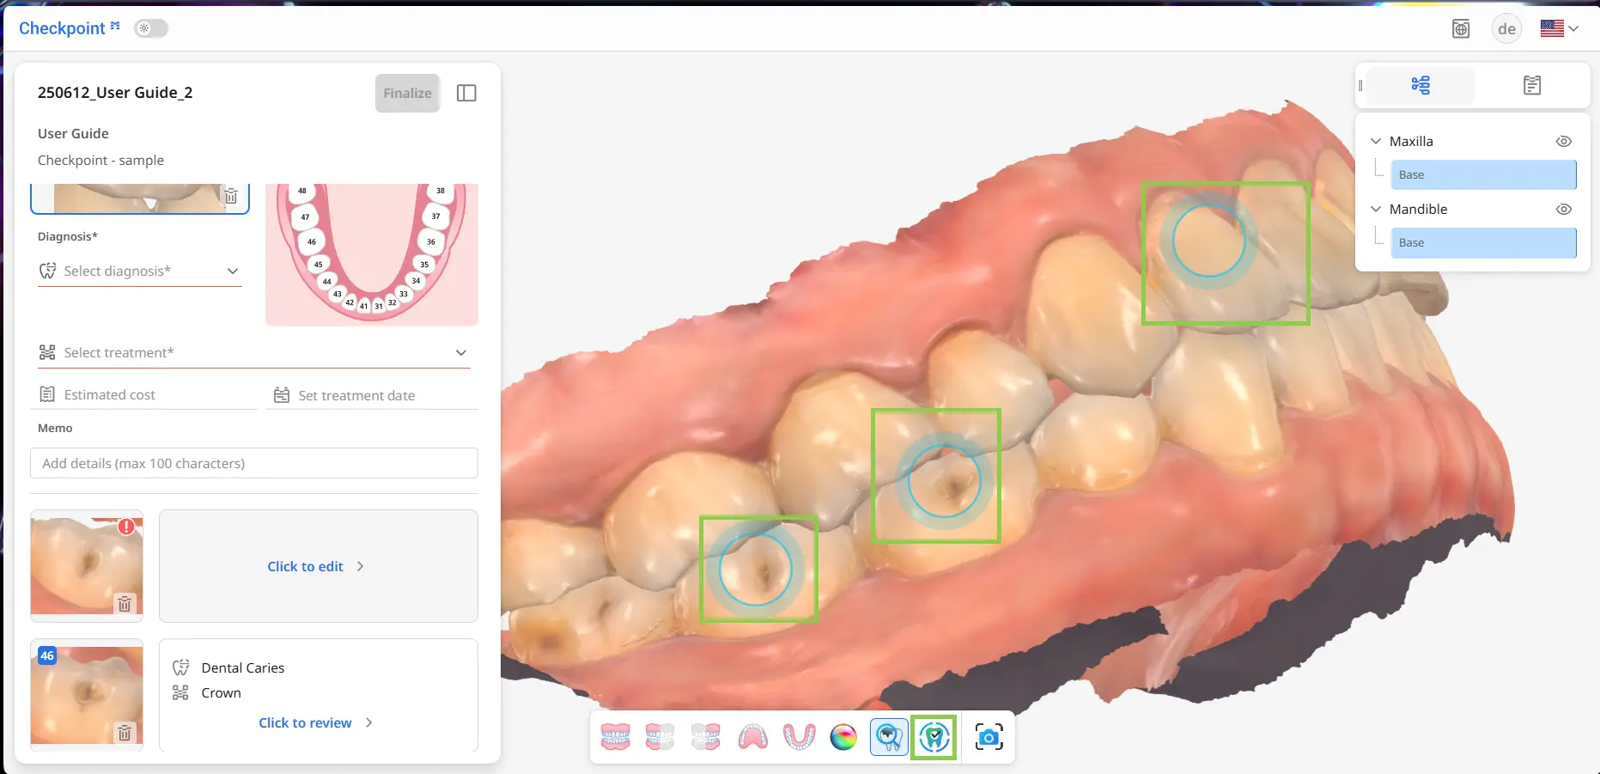1600x774 pixels.
Task: Click the blue marker on lower-left molar
Action: [x=755, y=569]
